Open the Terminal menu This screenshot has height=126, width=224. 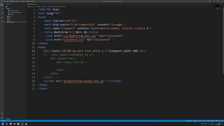pos(28,1)
